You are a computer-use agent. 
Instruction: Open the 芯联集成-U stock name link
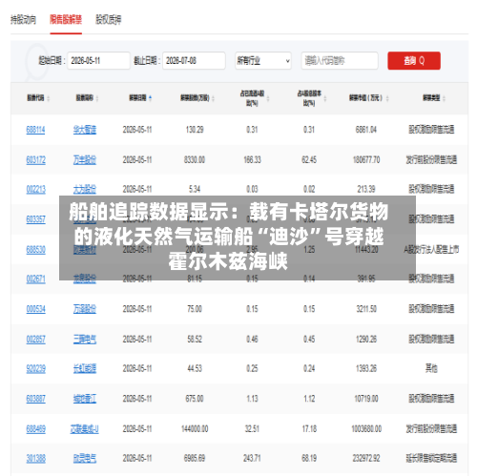pyautogui.click(x=84, y=429)
